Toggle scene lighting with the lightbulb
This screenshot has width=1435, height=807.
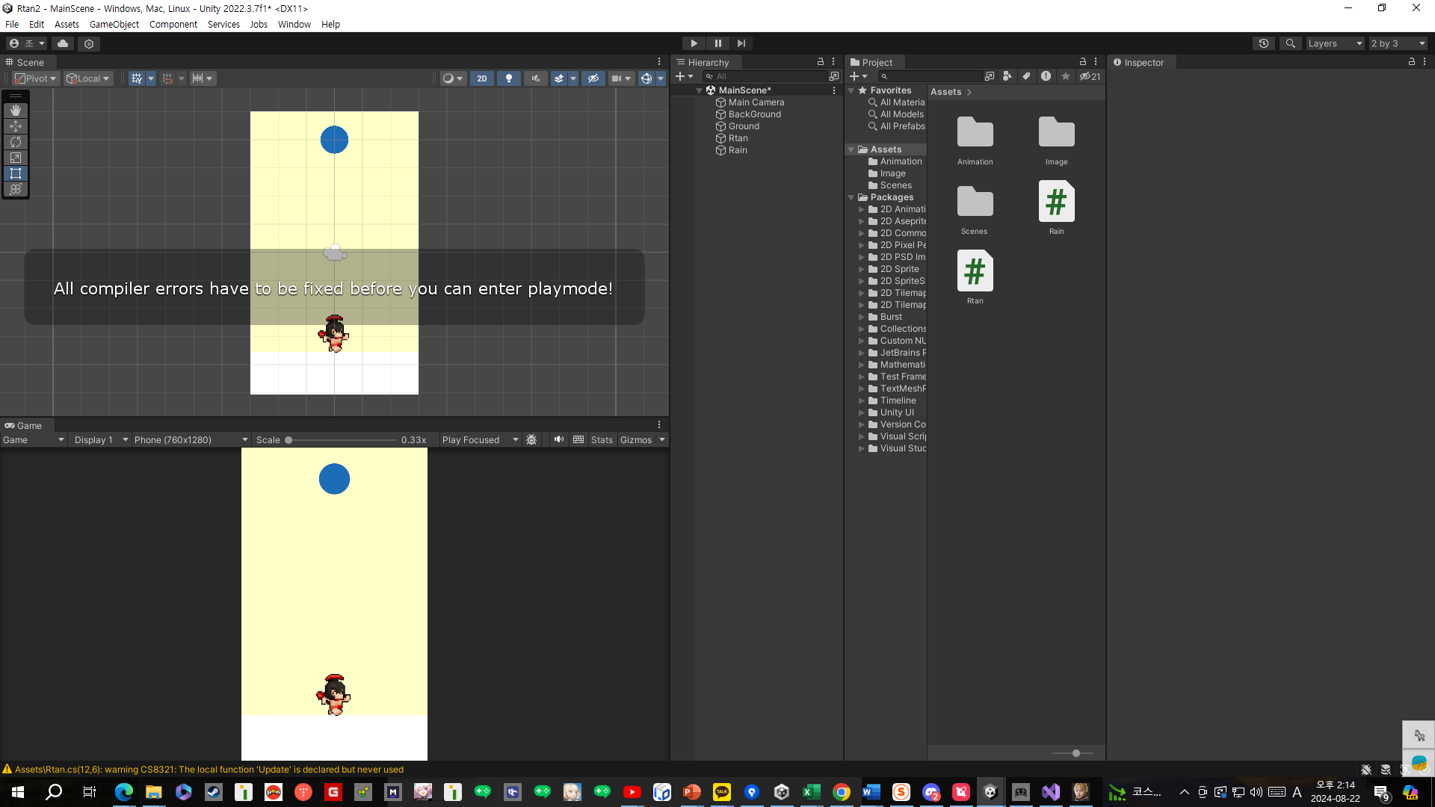pos(509,78)
